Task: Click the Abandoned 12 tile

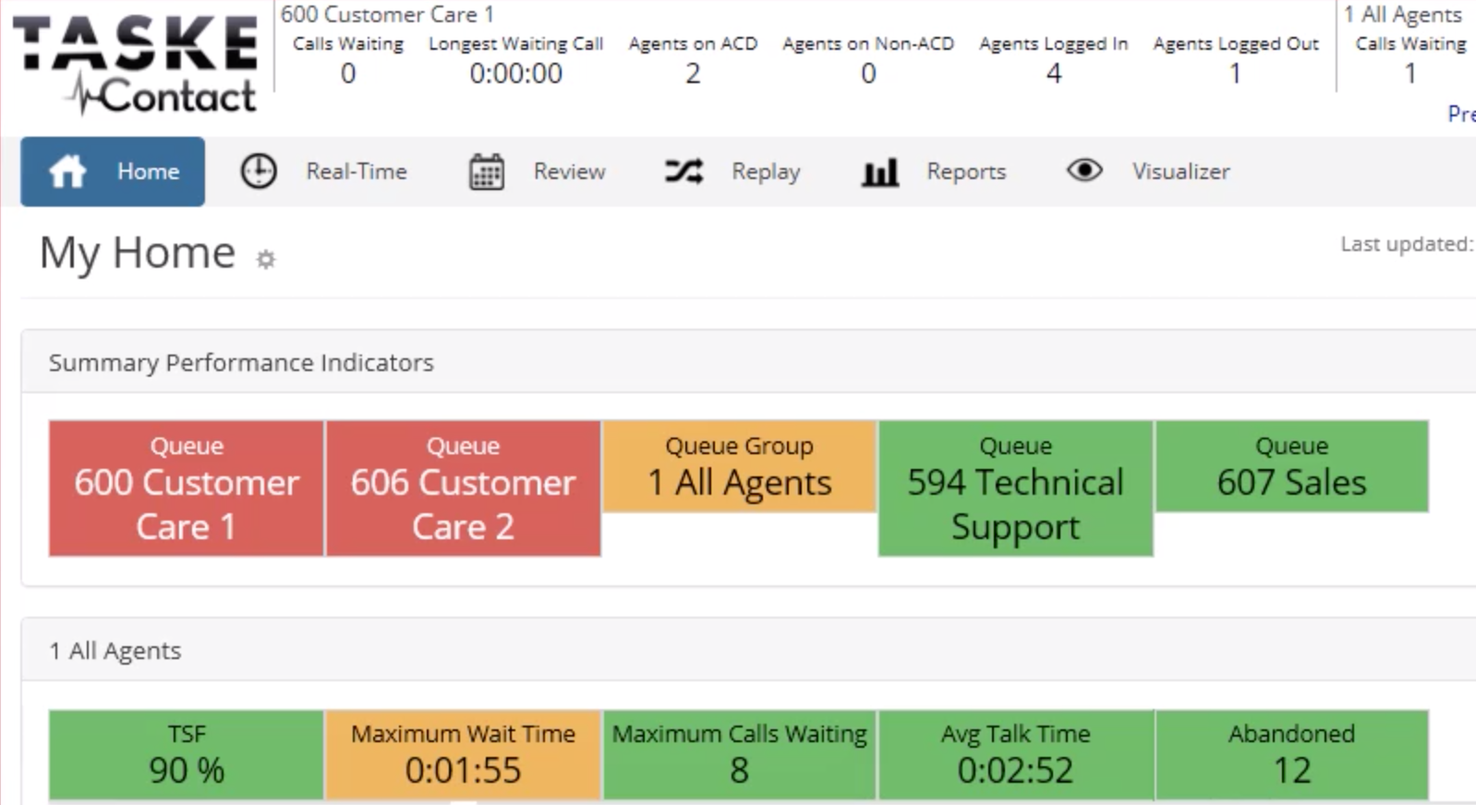Action: (1291, 754)
